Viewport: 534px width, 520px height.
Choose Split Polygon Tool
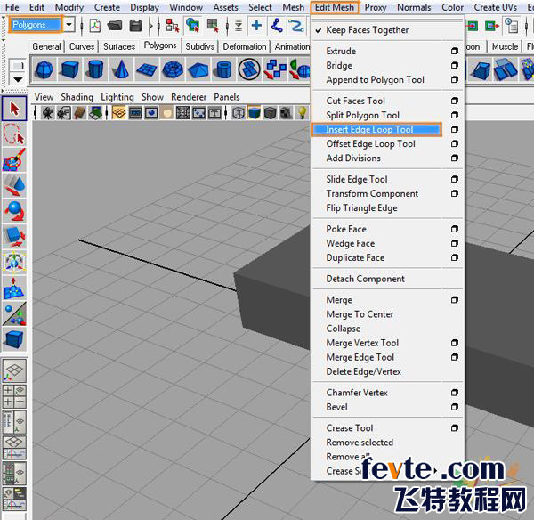(363, 115)
